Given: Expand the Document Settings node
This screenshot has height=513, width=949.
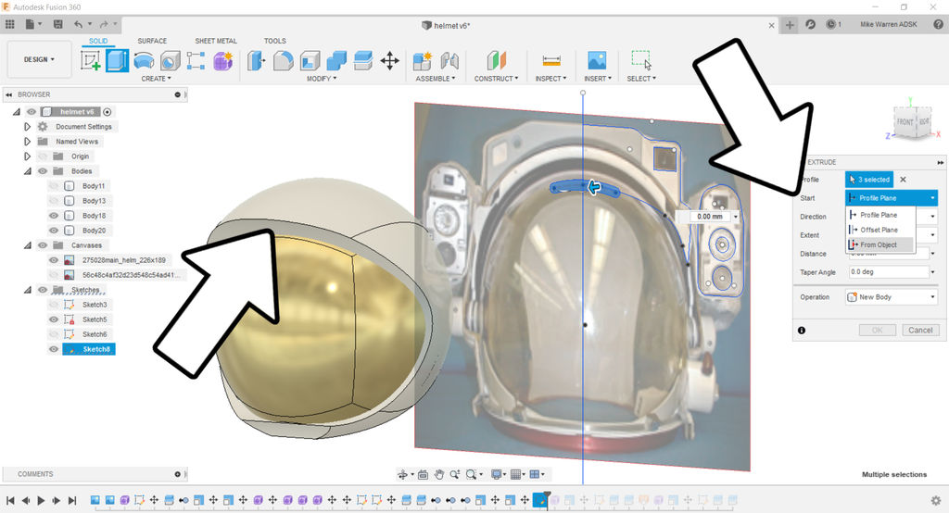Looking at the screenshot, I should [x=27, y=127].
